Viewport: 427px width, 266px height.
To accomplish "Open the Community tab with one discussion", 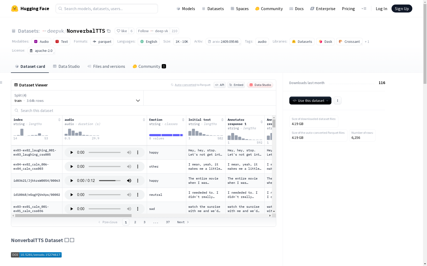I will [x=149, y=66].
